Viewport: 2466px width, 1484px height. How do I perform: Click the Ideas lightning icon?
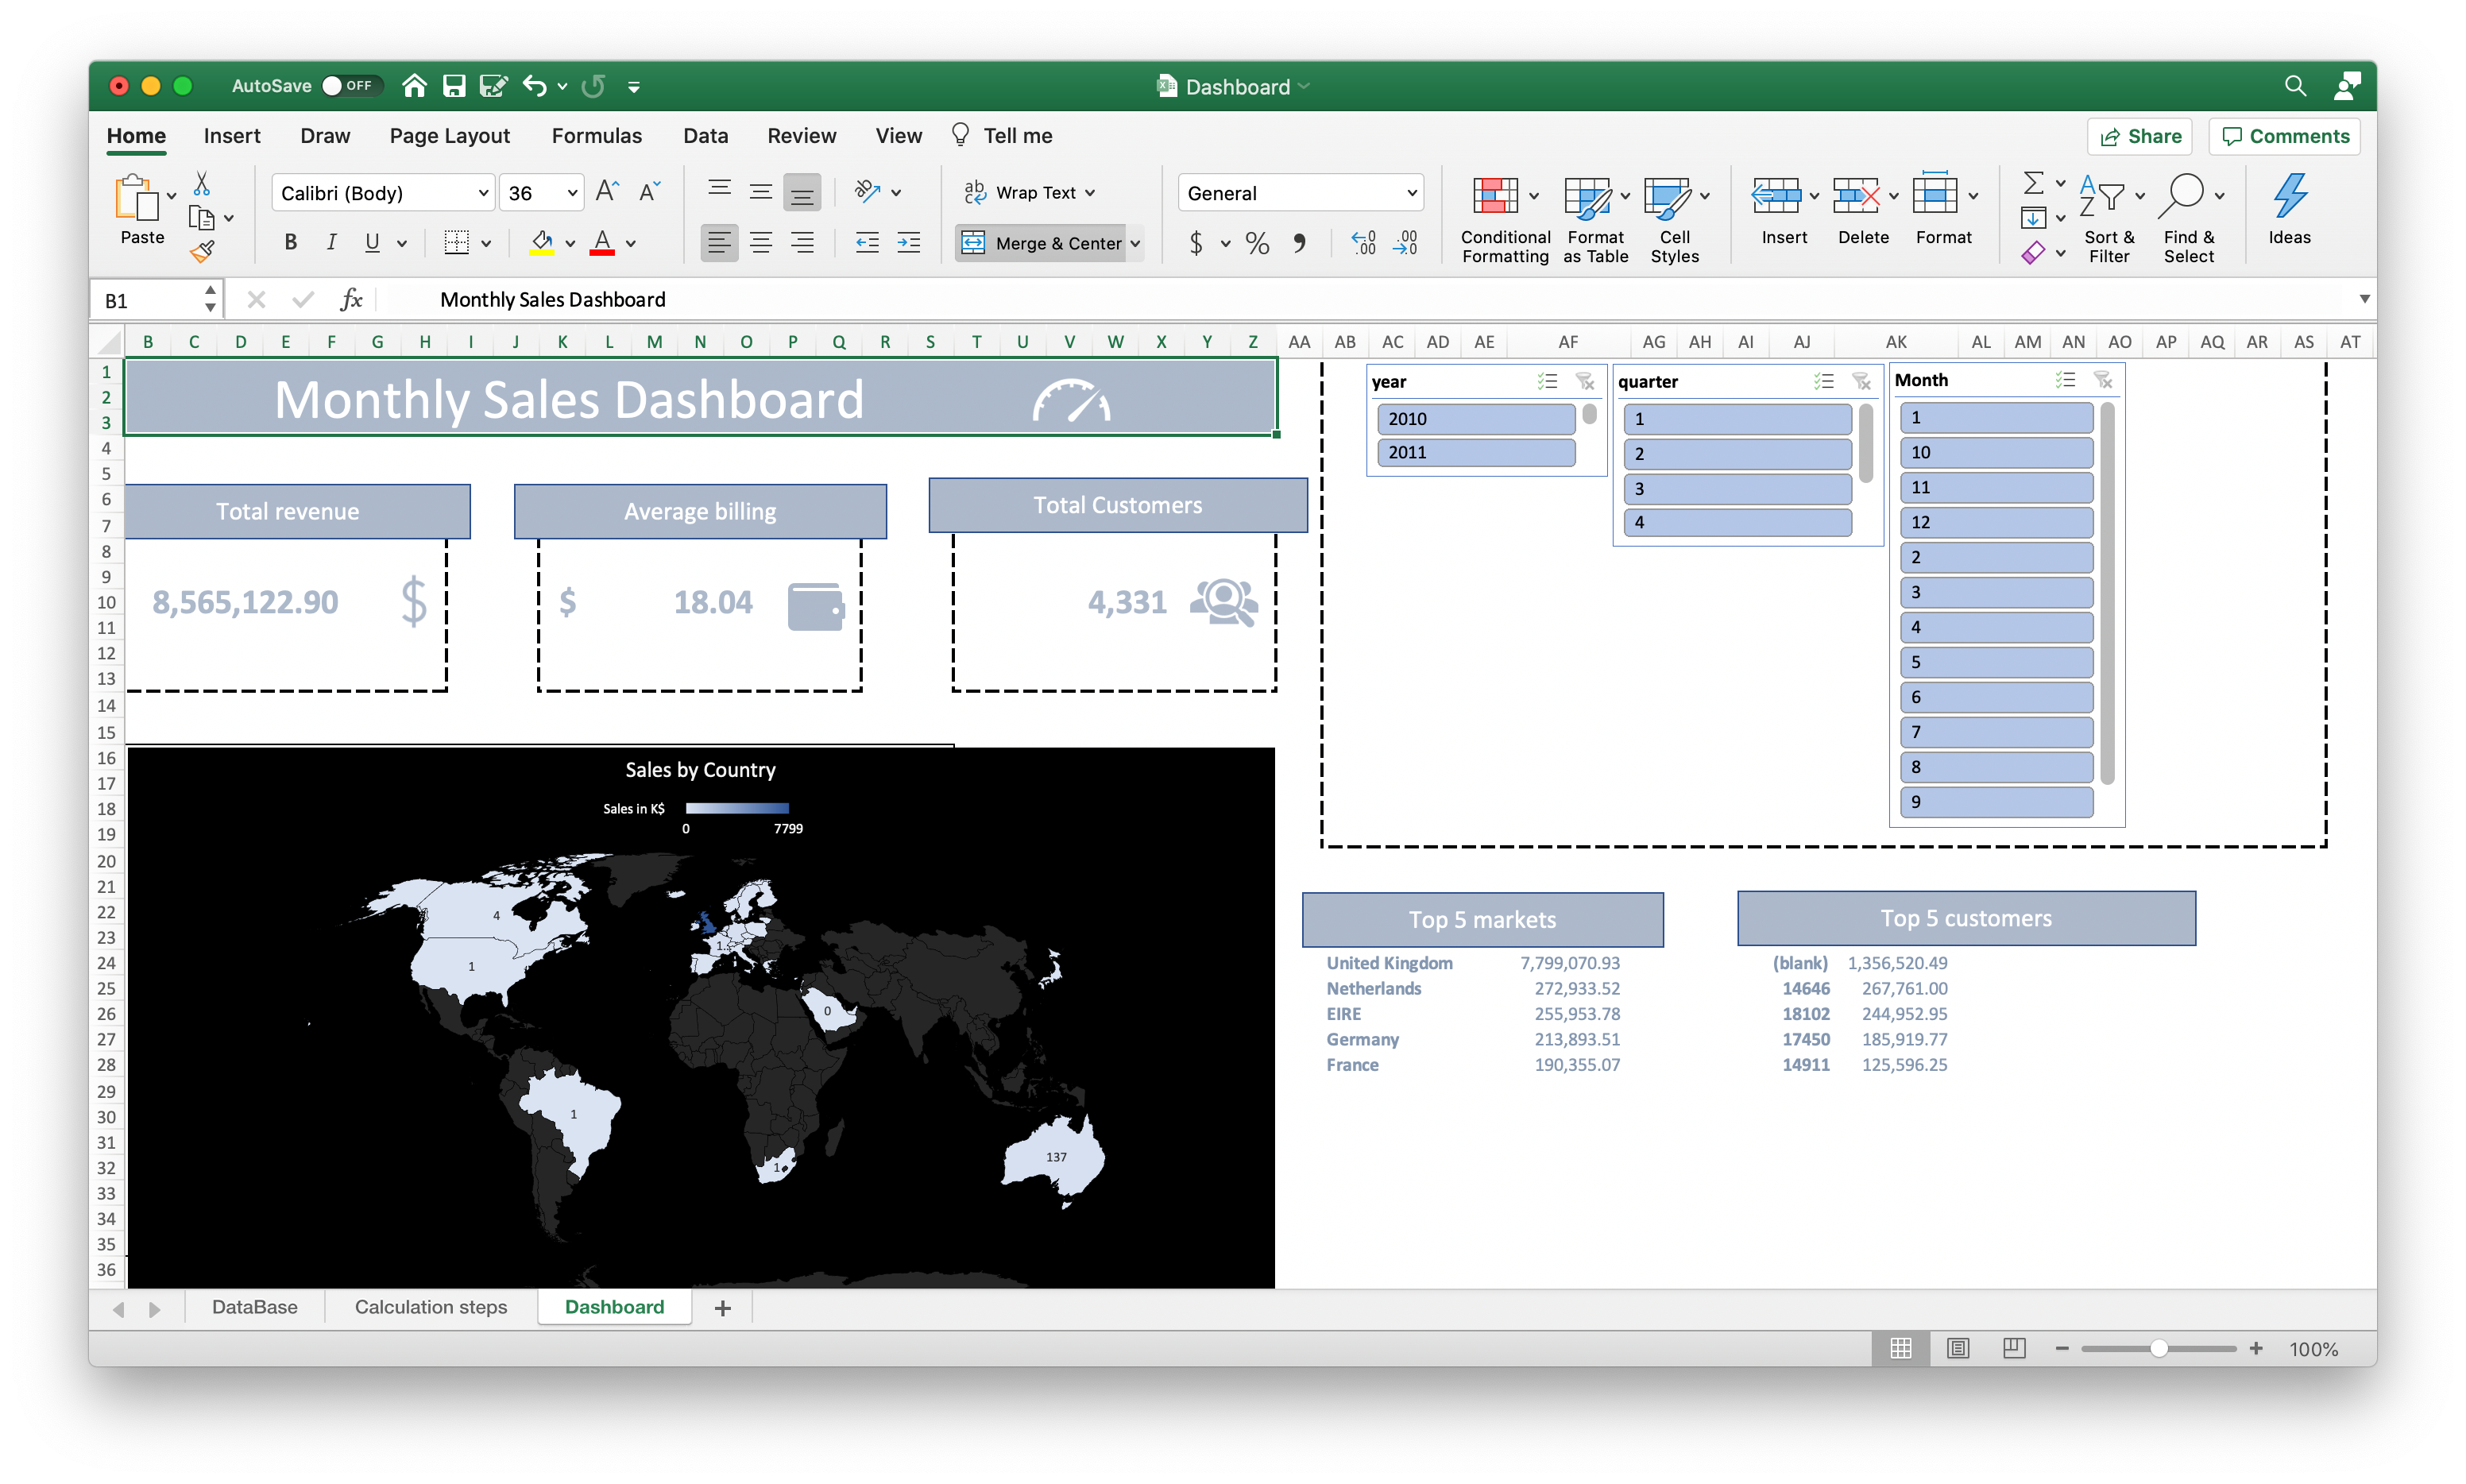(2288, 196)
